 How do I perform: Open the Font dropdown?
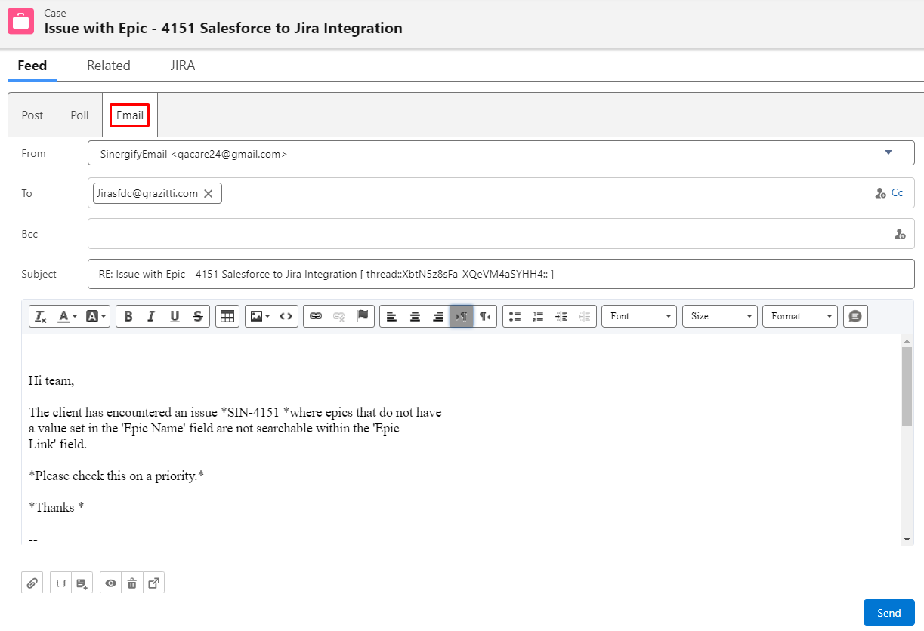point(639,316)
